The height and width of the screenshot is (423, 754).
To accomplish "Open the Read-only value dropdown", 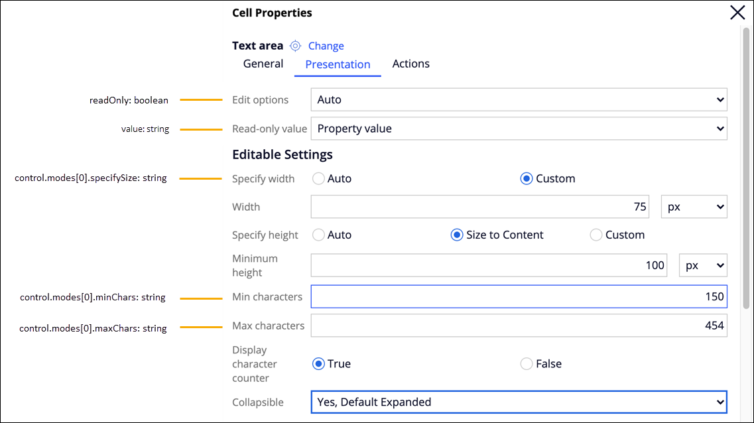I will (519, 129).
